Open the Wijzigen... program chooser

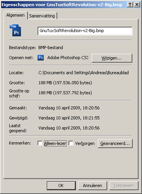click(x=112, y=58)
